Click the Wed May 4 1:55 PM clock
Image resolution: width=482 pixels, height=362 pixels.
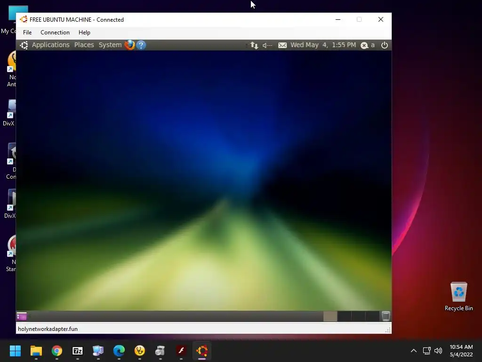(x=323, y=45)
